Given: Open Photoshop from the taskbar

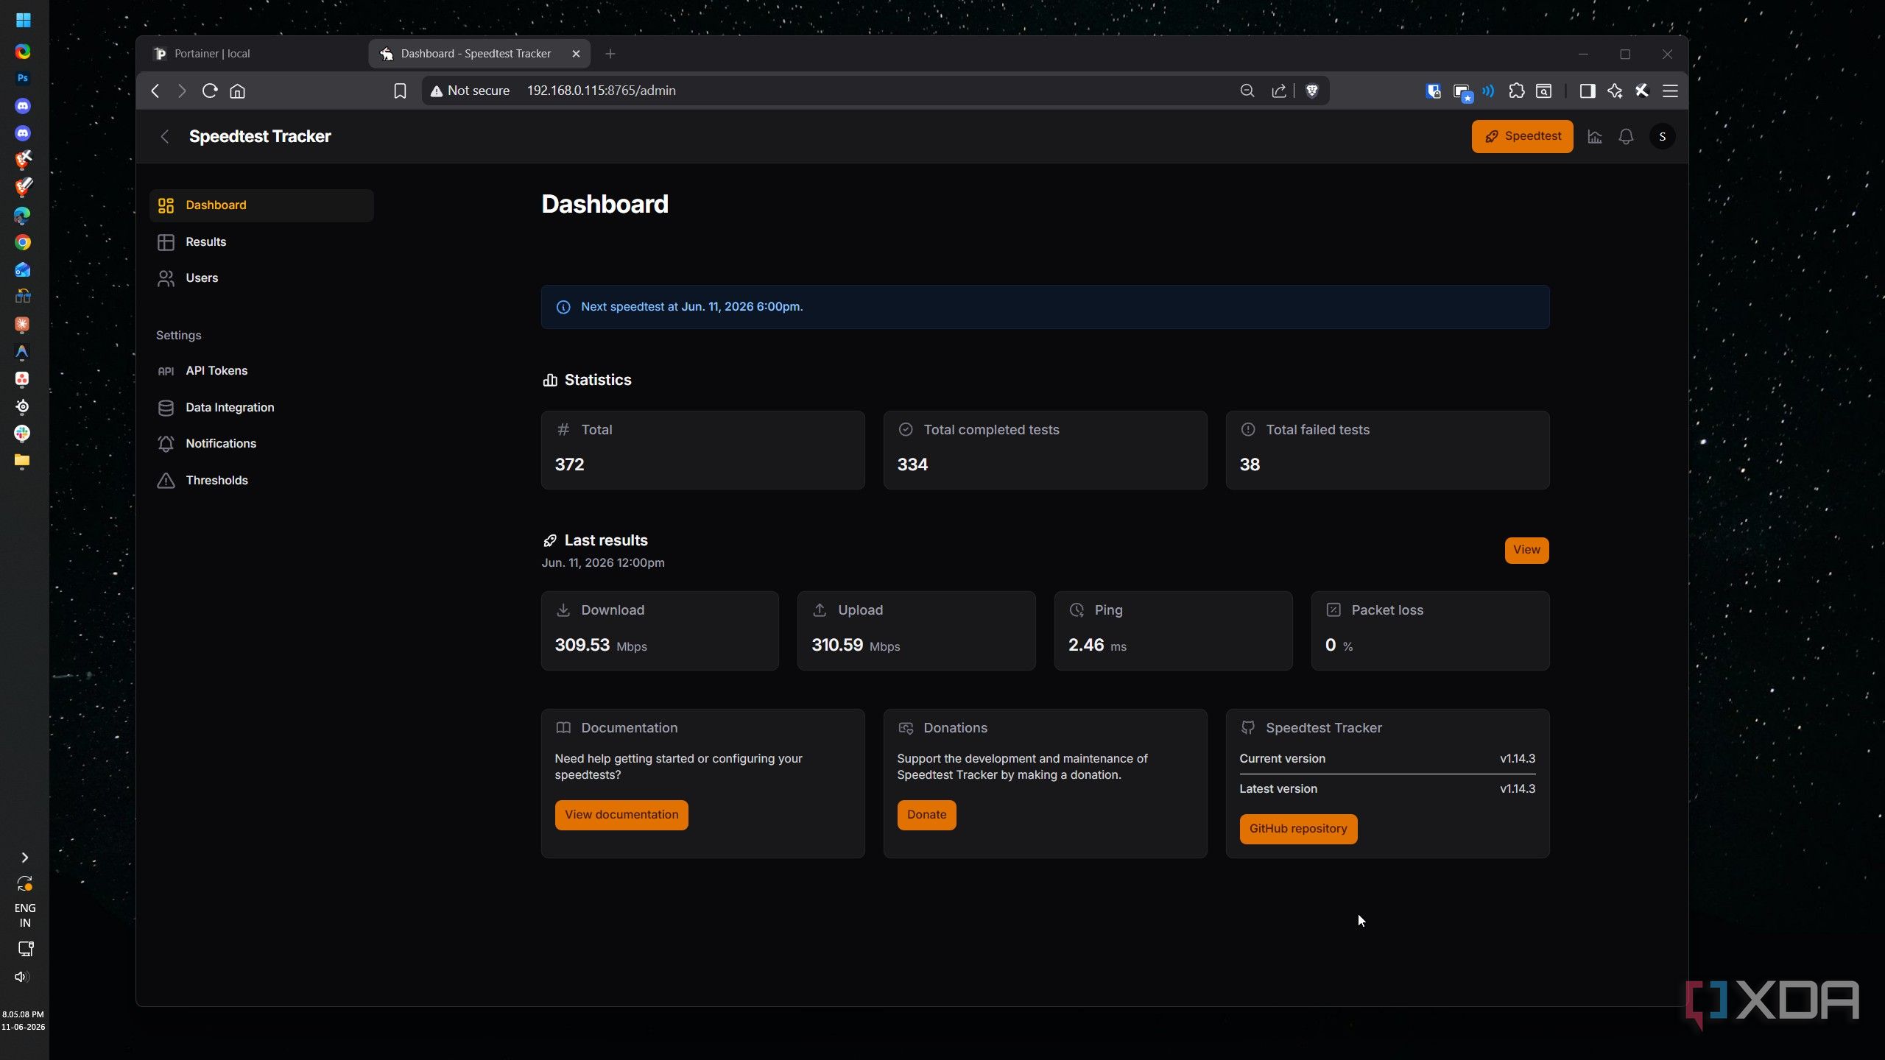Looking at the screenshot, I should 23,78.
